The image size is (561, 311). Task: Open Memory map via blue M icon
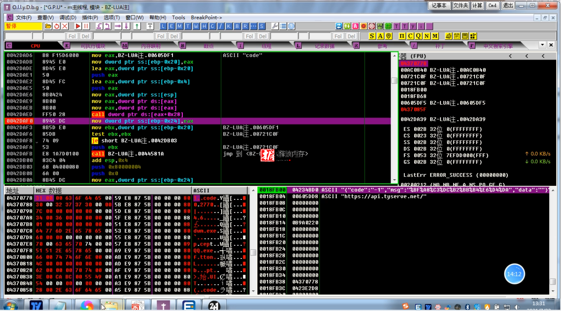tap(180, 26)
